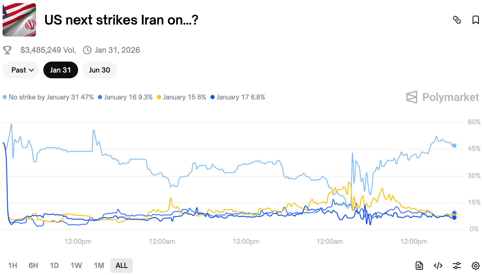Click the US-Iran flag market thumbnail
This screenshot has height=275, width=482.
19,20
